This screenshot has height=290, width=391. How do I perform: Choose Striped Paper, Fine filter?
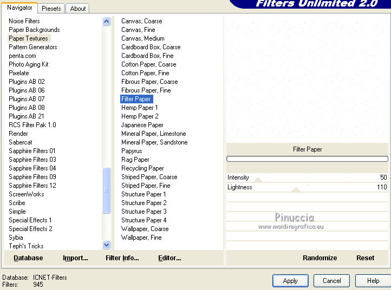click(146, 186)
